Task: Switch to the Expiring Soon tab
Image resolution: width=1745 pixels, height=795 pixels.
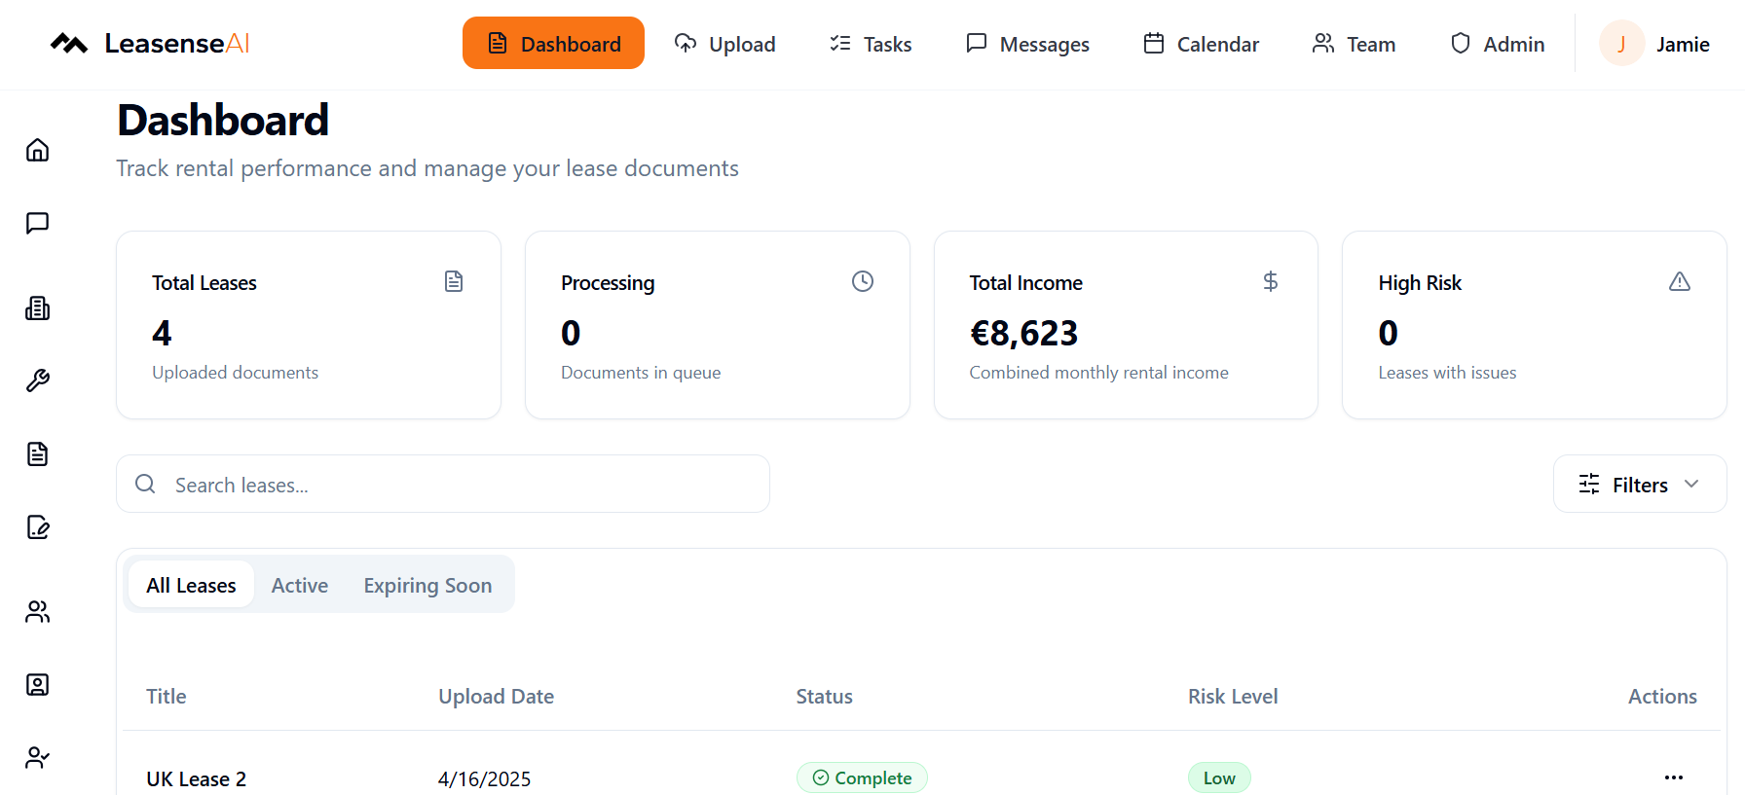Action: tap(427, 585)
